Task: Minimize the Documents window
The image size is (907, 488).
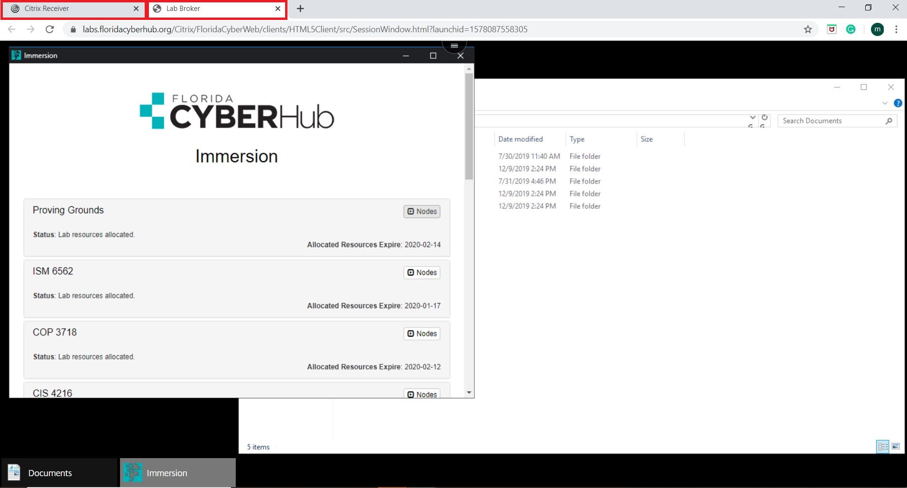Action: [837, 87]
